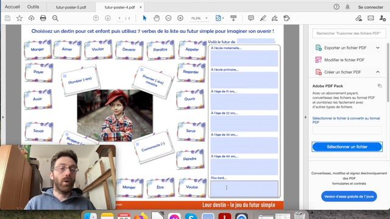Check the box on the Aimer card
Image resolution: width=390 pixels, height=219 pixels.
point(57,44)
